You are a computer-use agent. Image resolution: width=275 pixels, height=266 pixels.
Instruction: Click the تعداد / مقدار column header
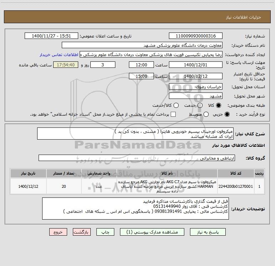pos(64,173)
